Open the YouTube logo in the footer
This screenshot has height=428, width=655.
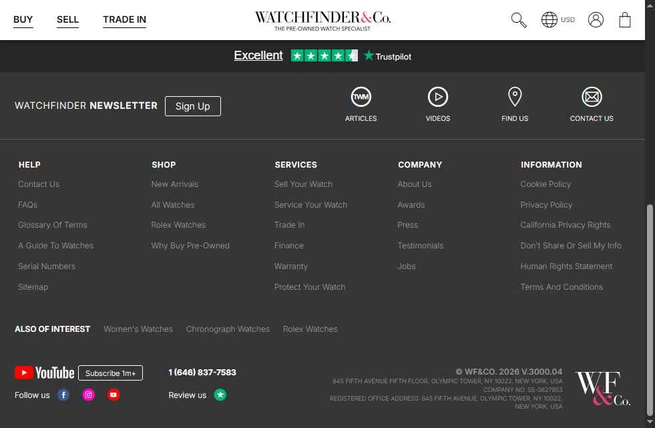point(44,373)
